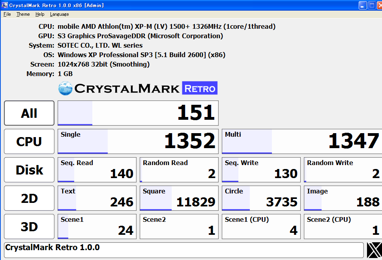The height and width of the screenshot is (260, 382).
Task: Click the 2D Text score 246
Action: (97, 198)
